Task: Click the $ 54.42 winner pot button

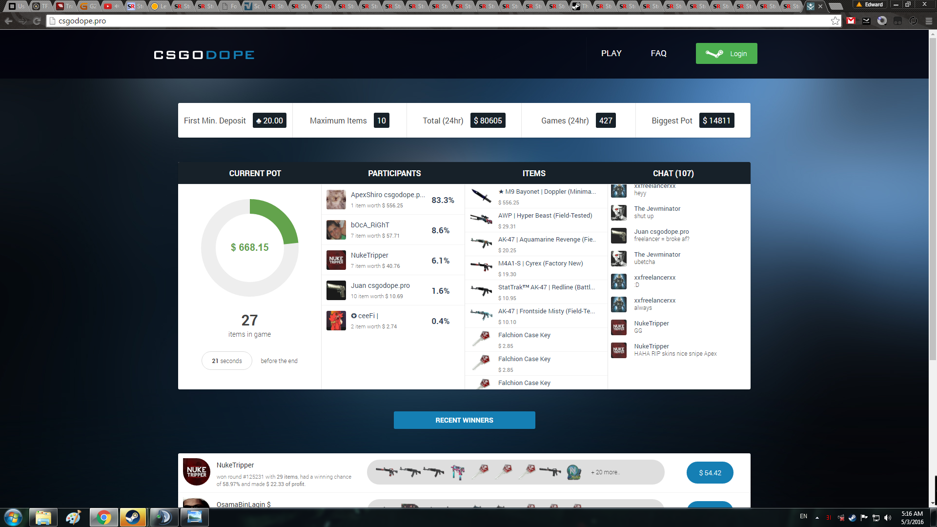Action: 710,473
